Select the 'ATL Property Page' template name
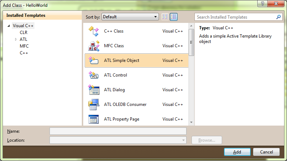This screenshot has height=161, width=287. [x=122, y=119]
